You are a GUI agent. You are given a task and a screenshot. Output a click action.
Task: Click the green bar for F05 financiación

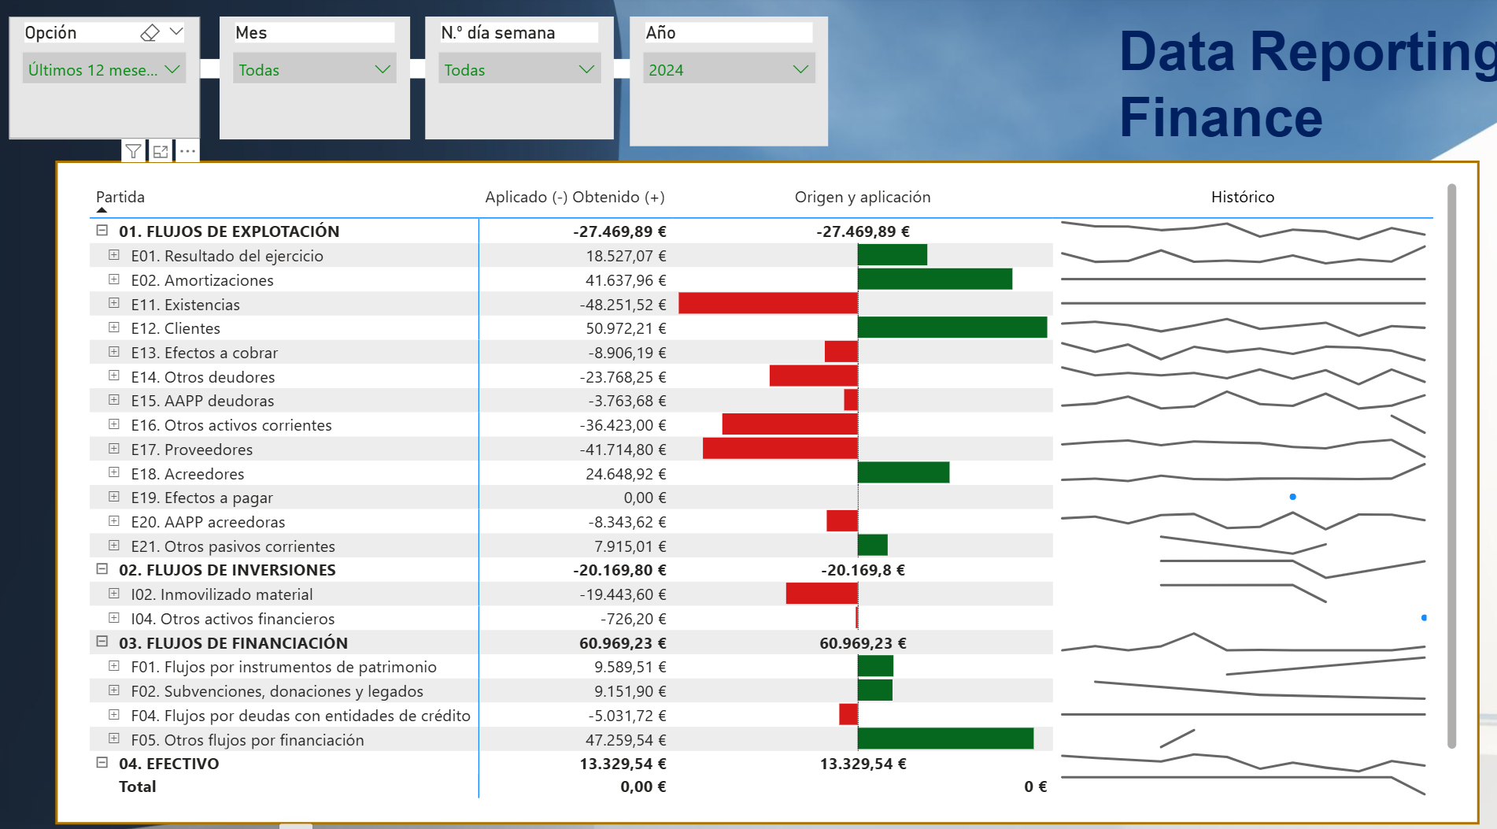tap(945, 738)
